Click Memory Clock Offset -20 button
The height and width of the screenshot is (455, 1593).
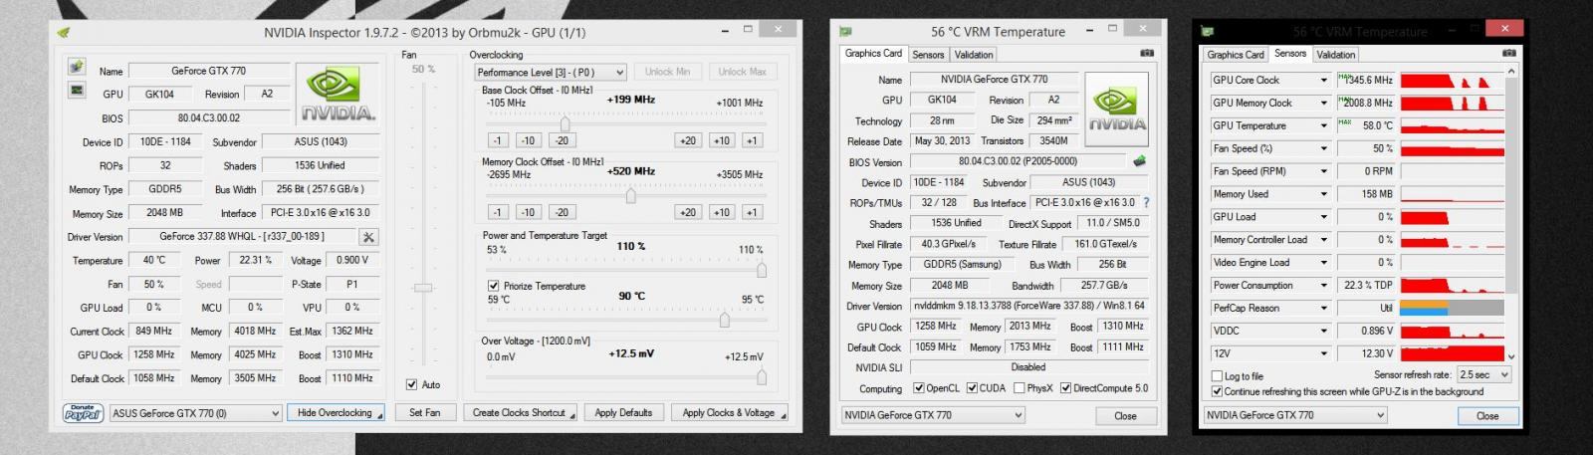pos(562,212)
